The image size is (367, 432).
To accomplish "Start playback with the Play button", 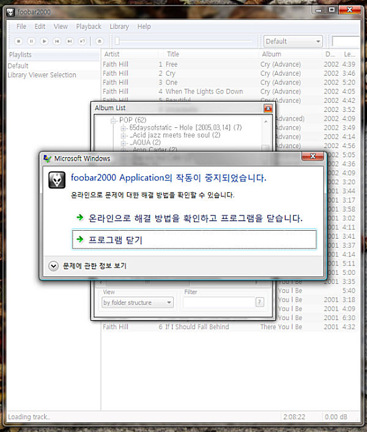I will (x=44, y=42).
